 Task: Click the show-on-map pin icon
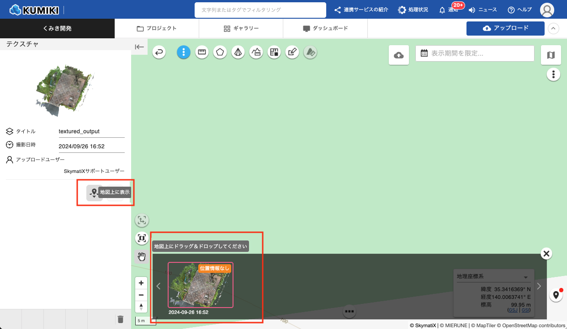94,193
